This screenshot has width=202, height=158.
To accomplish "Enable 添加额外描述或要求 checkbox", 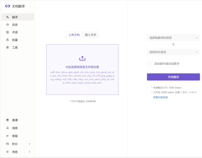I will click(x=149, y=64).
